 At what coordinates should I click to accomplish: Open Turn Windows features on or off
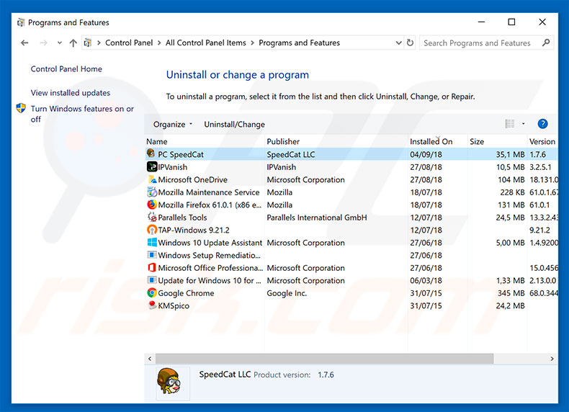tap(82, 114)
